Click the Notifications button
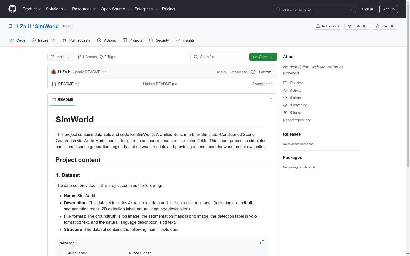The image size is (410, 256). [327, 26]
